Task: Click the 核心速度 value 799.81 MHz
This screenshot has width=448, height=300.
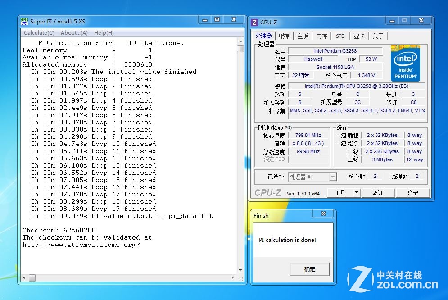Action: (308, 135)
